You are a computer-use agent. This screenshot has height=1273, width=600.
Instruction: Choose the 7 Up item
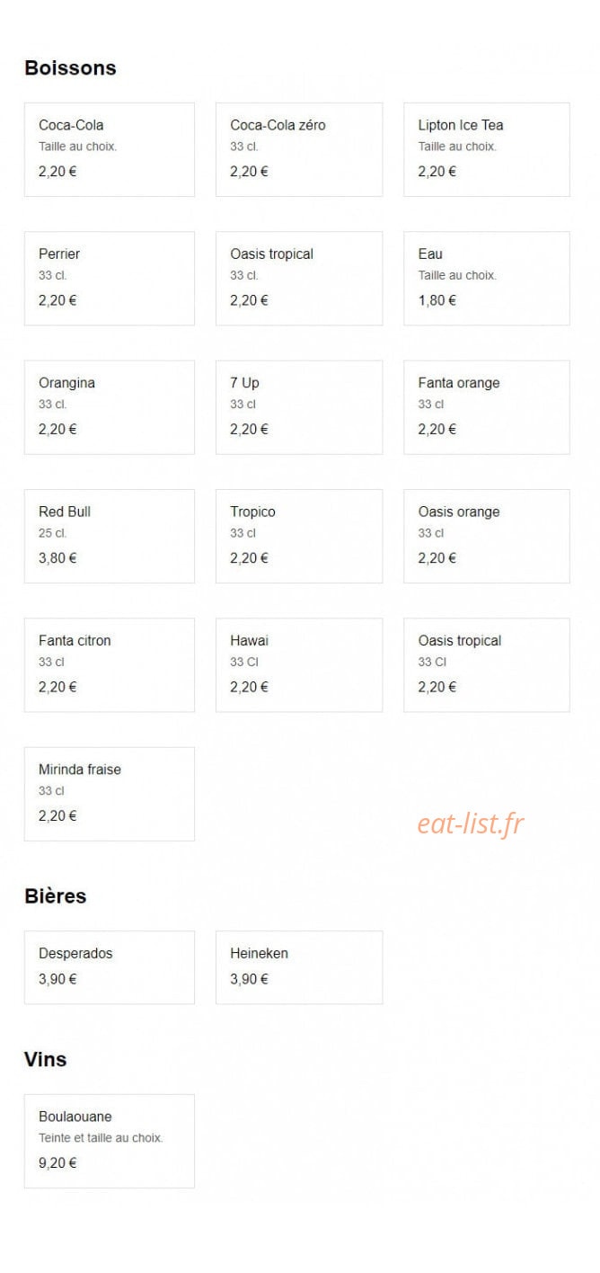pyautogui.click(x=299, y=407)
